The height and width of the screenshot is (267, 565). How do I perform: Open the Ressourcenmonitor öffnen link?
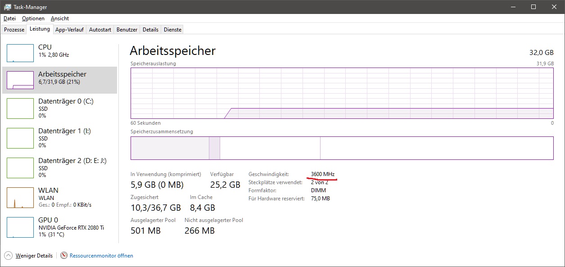(101, 256)
